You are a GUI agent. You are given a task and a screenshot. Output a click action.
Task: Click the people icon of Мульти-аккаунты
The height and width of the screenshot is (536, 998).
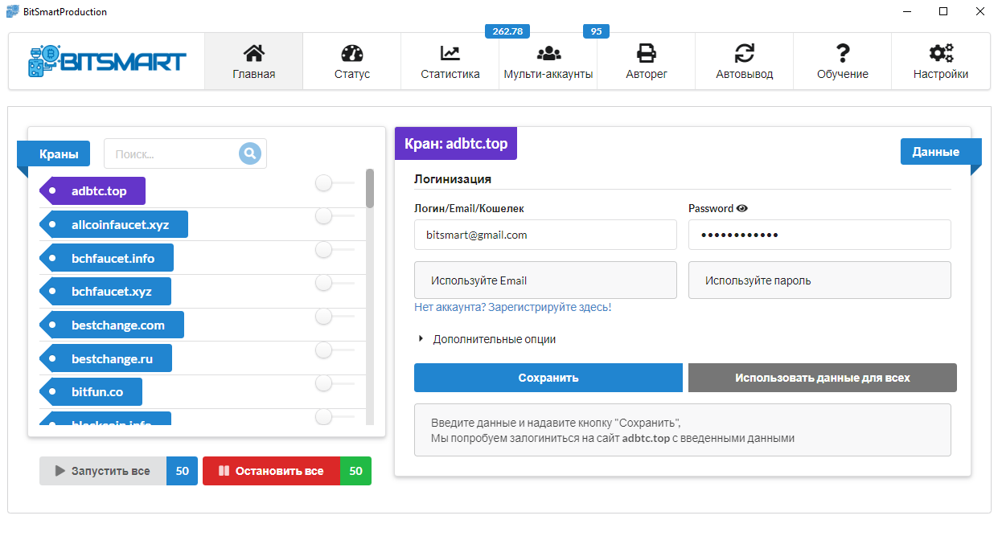pyautogui.click(x=548, y=54)
